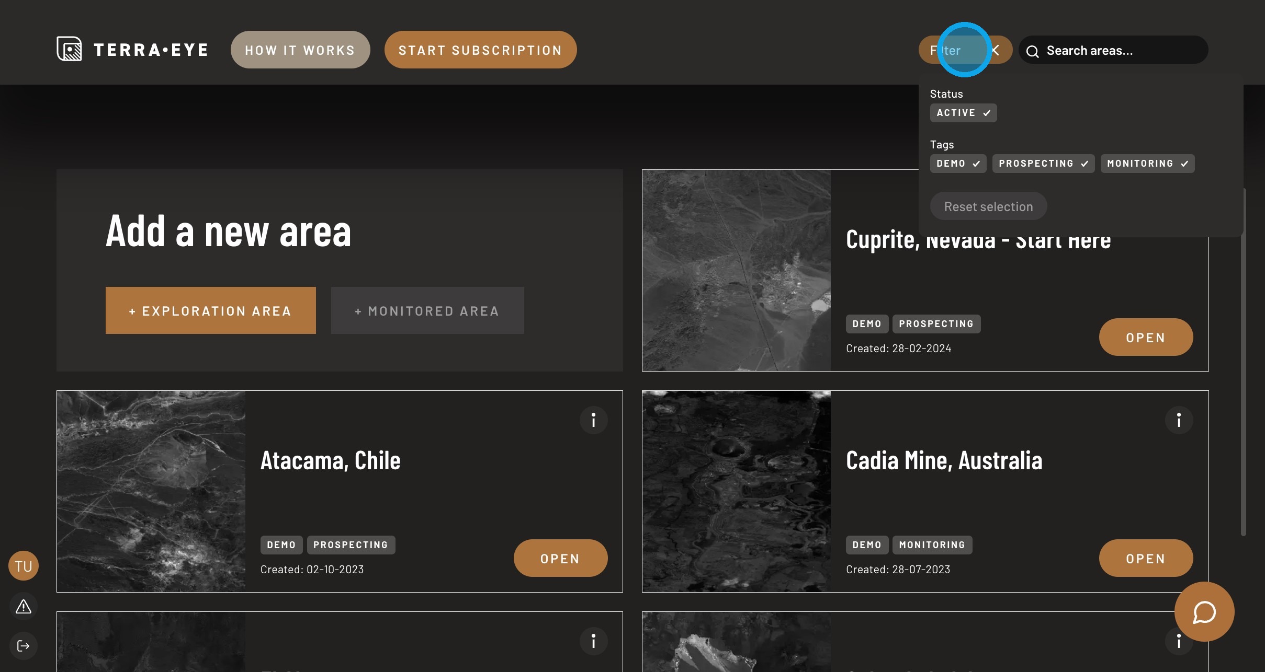Show info for Atacama, Chile area
1265x672 pixels.
(593, 420)
